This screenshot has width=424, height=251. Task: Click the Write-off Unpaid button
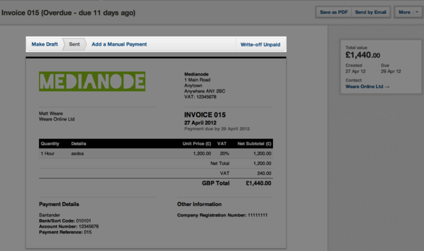[260, 44]
